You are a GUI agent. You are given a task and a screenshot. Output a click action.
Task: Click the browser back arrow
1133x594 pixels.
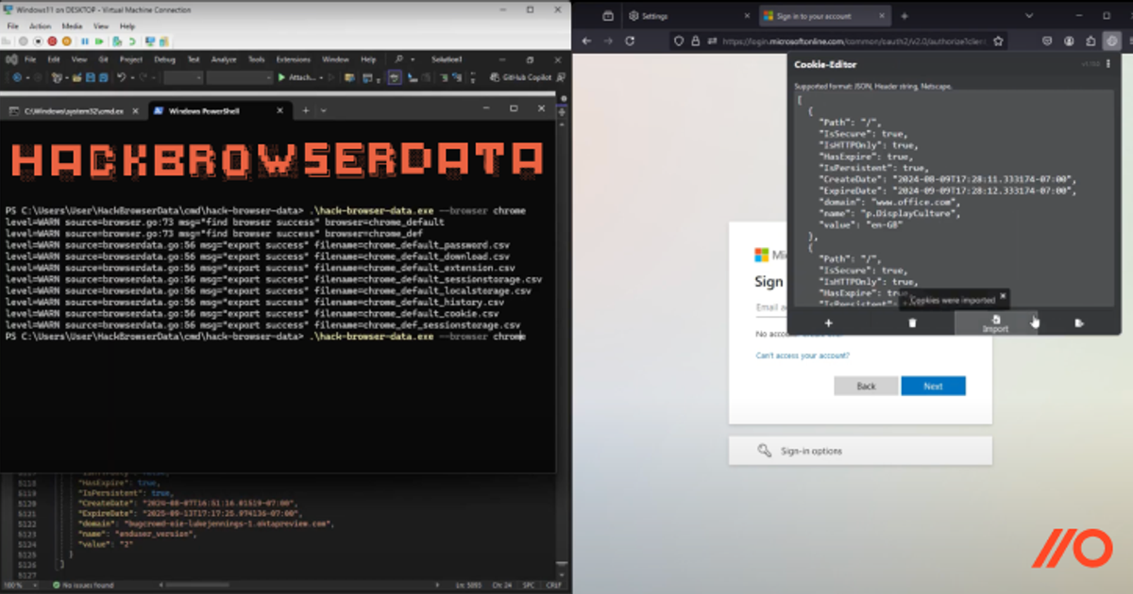click(x=586, y=41)
